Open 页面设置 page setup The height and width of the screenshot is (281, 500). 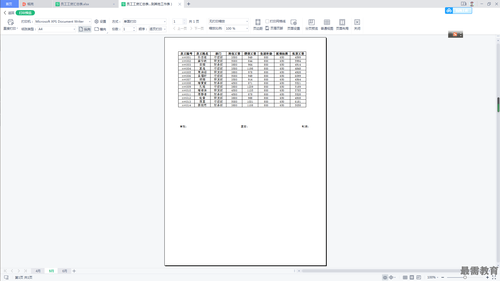click(x=293, y=25)
